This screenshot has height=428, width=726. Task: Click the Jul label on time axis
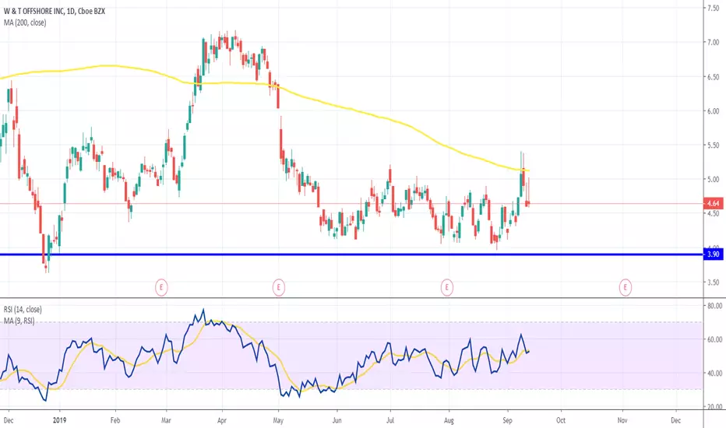click(x=390, y=420)
